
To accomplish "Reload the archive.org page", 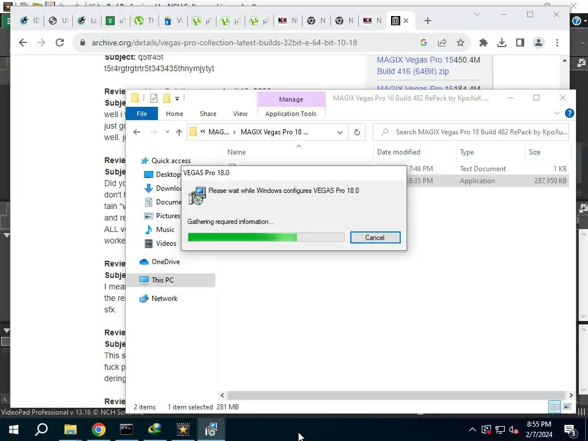I will (x=60, y=42).
